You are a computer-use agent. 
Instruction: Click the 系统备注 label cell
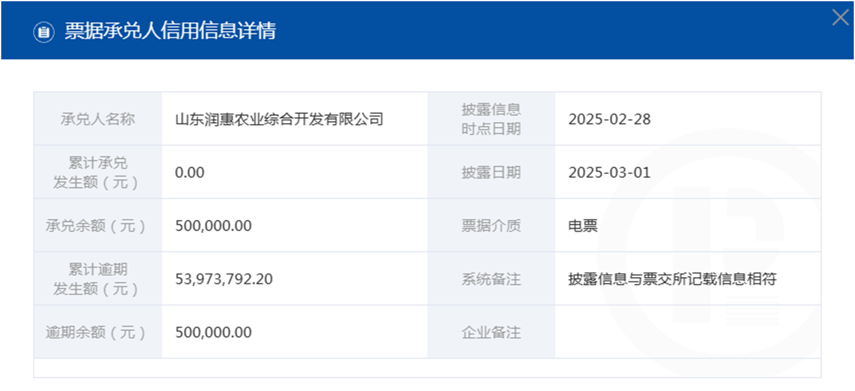point(491,279)
